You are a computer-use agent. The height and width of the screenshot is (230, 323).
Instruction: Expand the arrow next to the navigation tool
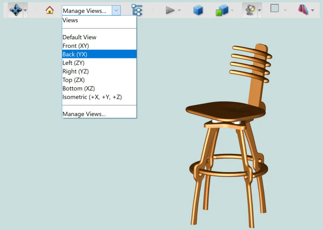(x=25, y=10)
